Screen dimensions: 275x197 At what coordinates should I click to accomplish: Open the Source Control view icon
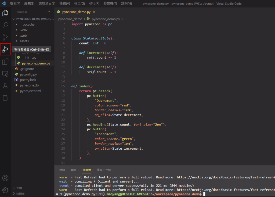point(5,37)
